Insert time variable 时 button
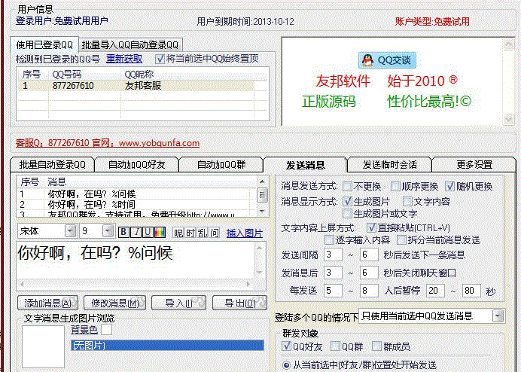Screen dimensions: 521x372 [x=190, y=233]
